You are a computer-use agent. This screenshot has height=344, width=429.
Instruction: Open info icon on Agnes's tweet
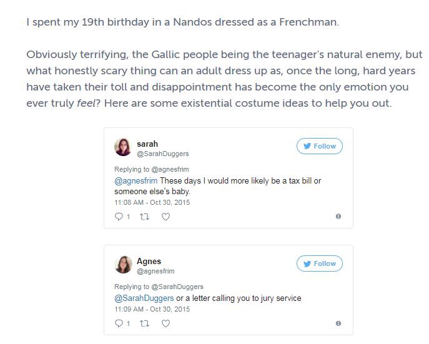pyautogui.click(x=338, y=323)
